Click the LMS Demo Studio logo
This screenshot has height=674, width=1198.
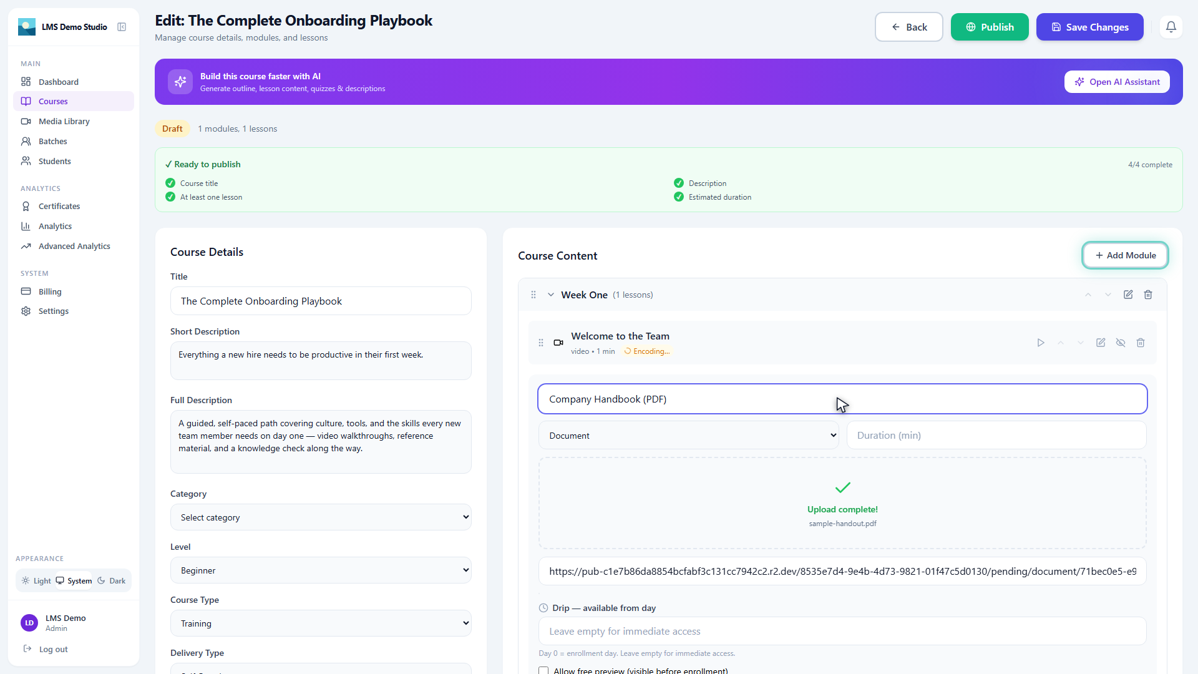[27, 27]
